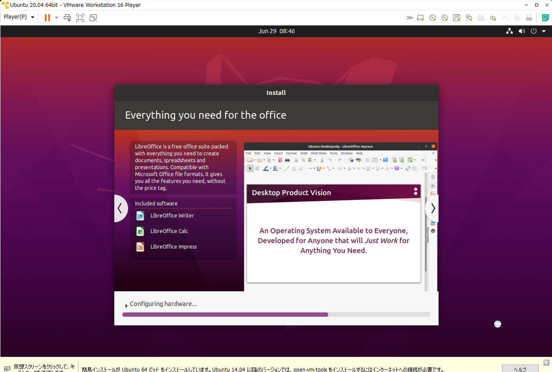552x372 pixels.
Task: Click the 'Everything you need for the office' heading
Action: tap(206, 115)
